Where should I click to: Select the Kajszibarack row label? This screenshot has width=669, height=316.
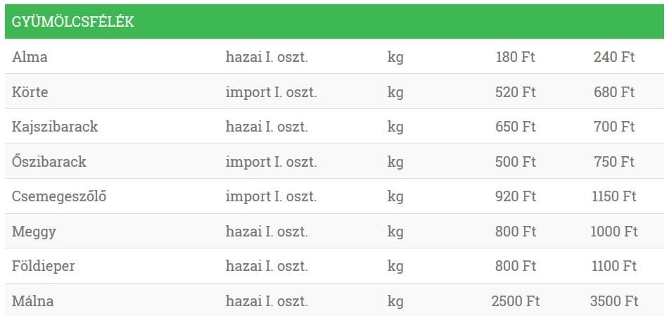[55, 127]
